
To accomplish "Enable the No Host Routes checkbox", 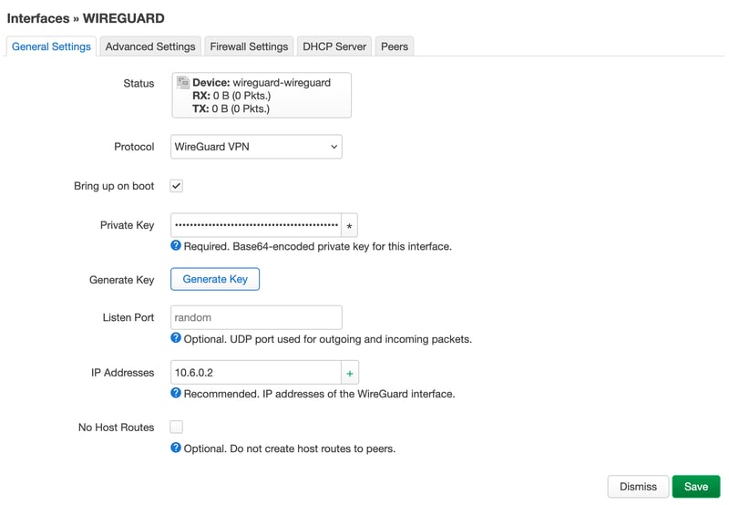I will click(177, 427).
